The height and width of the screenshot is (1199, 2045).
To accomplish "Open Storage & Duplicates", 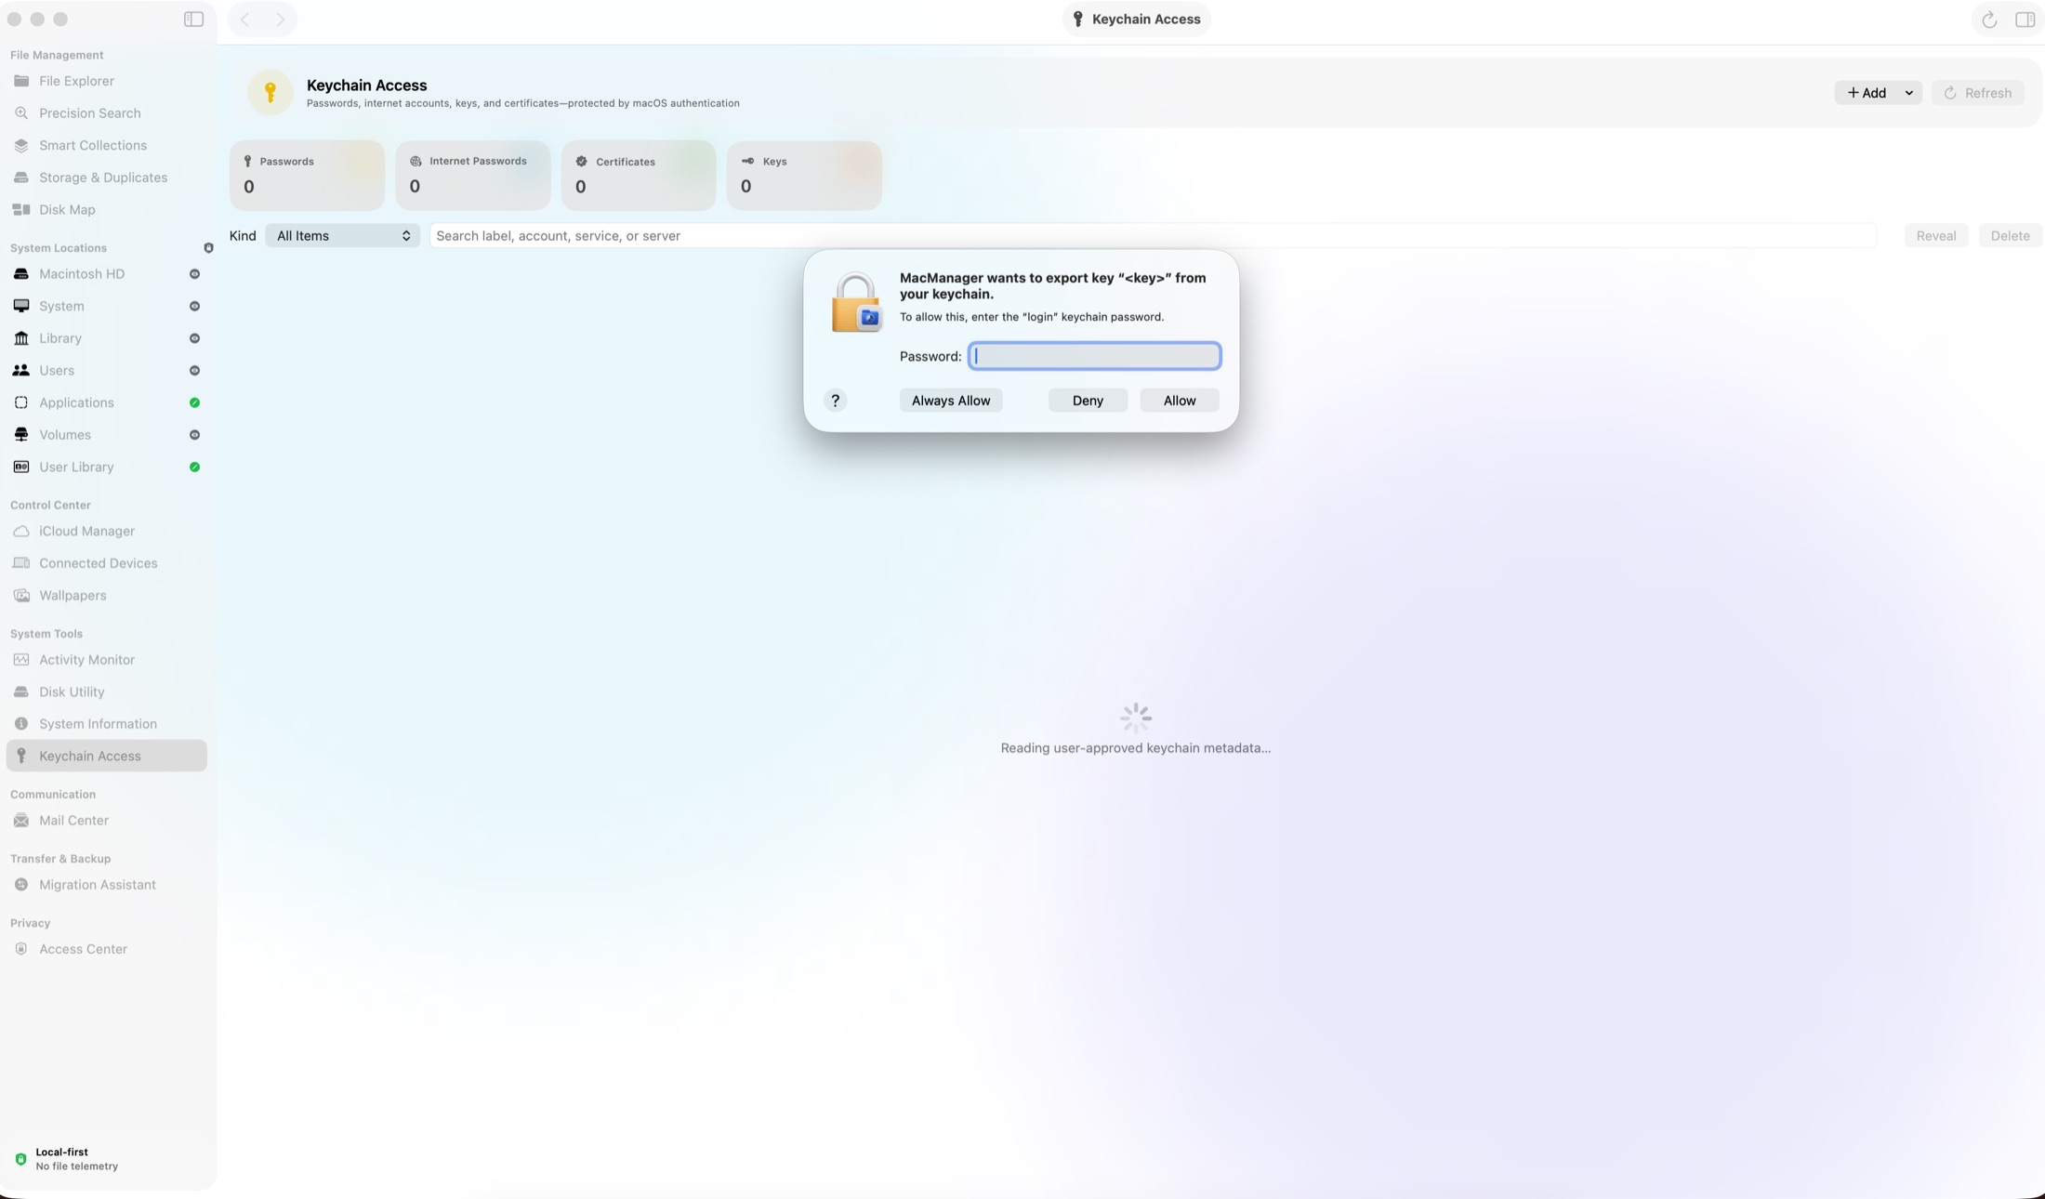I will [106, 178].
